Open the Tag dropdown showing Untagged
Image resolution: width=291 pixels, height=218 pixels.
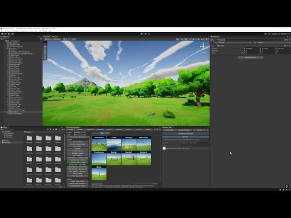pyautogui.click(x=235, y=42)
